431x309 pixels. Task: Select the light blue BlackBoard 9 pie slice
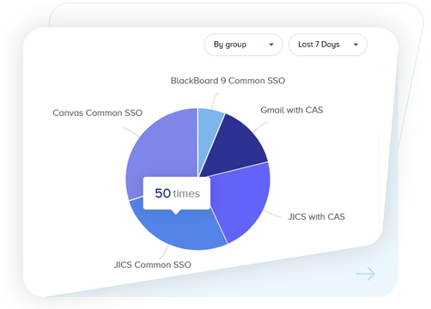tap(209, 126)
